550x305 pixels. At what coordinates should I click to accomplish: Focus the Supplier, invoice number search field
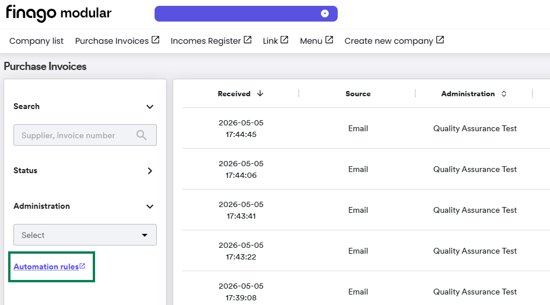click(85, 135)
